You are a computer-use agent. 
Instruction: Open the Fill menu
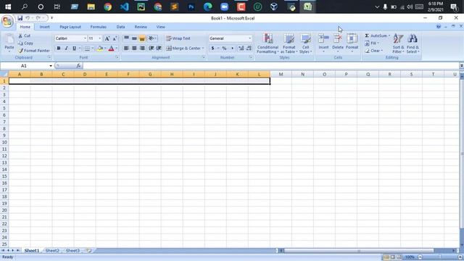[x=372, y=43]
